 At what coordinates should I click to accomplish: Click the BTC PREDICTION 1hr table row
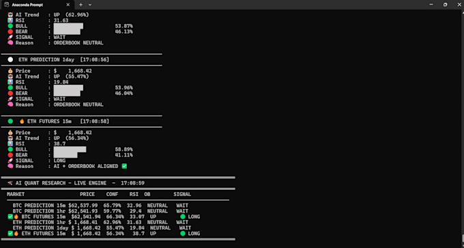100,211
